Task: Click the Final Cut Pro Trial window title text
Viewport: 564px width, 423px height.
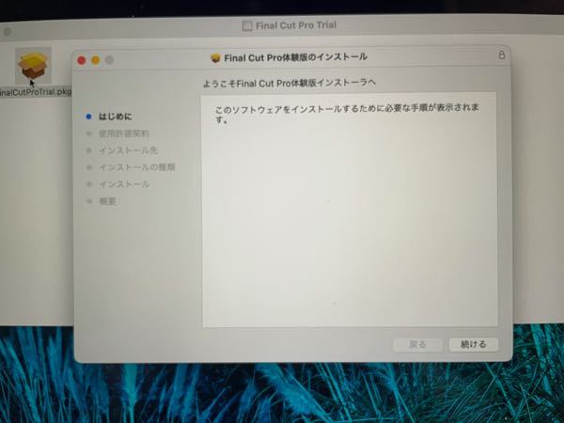Action: point(296,25)
